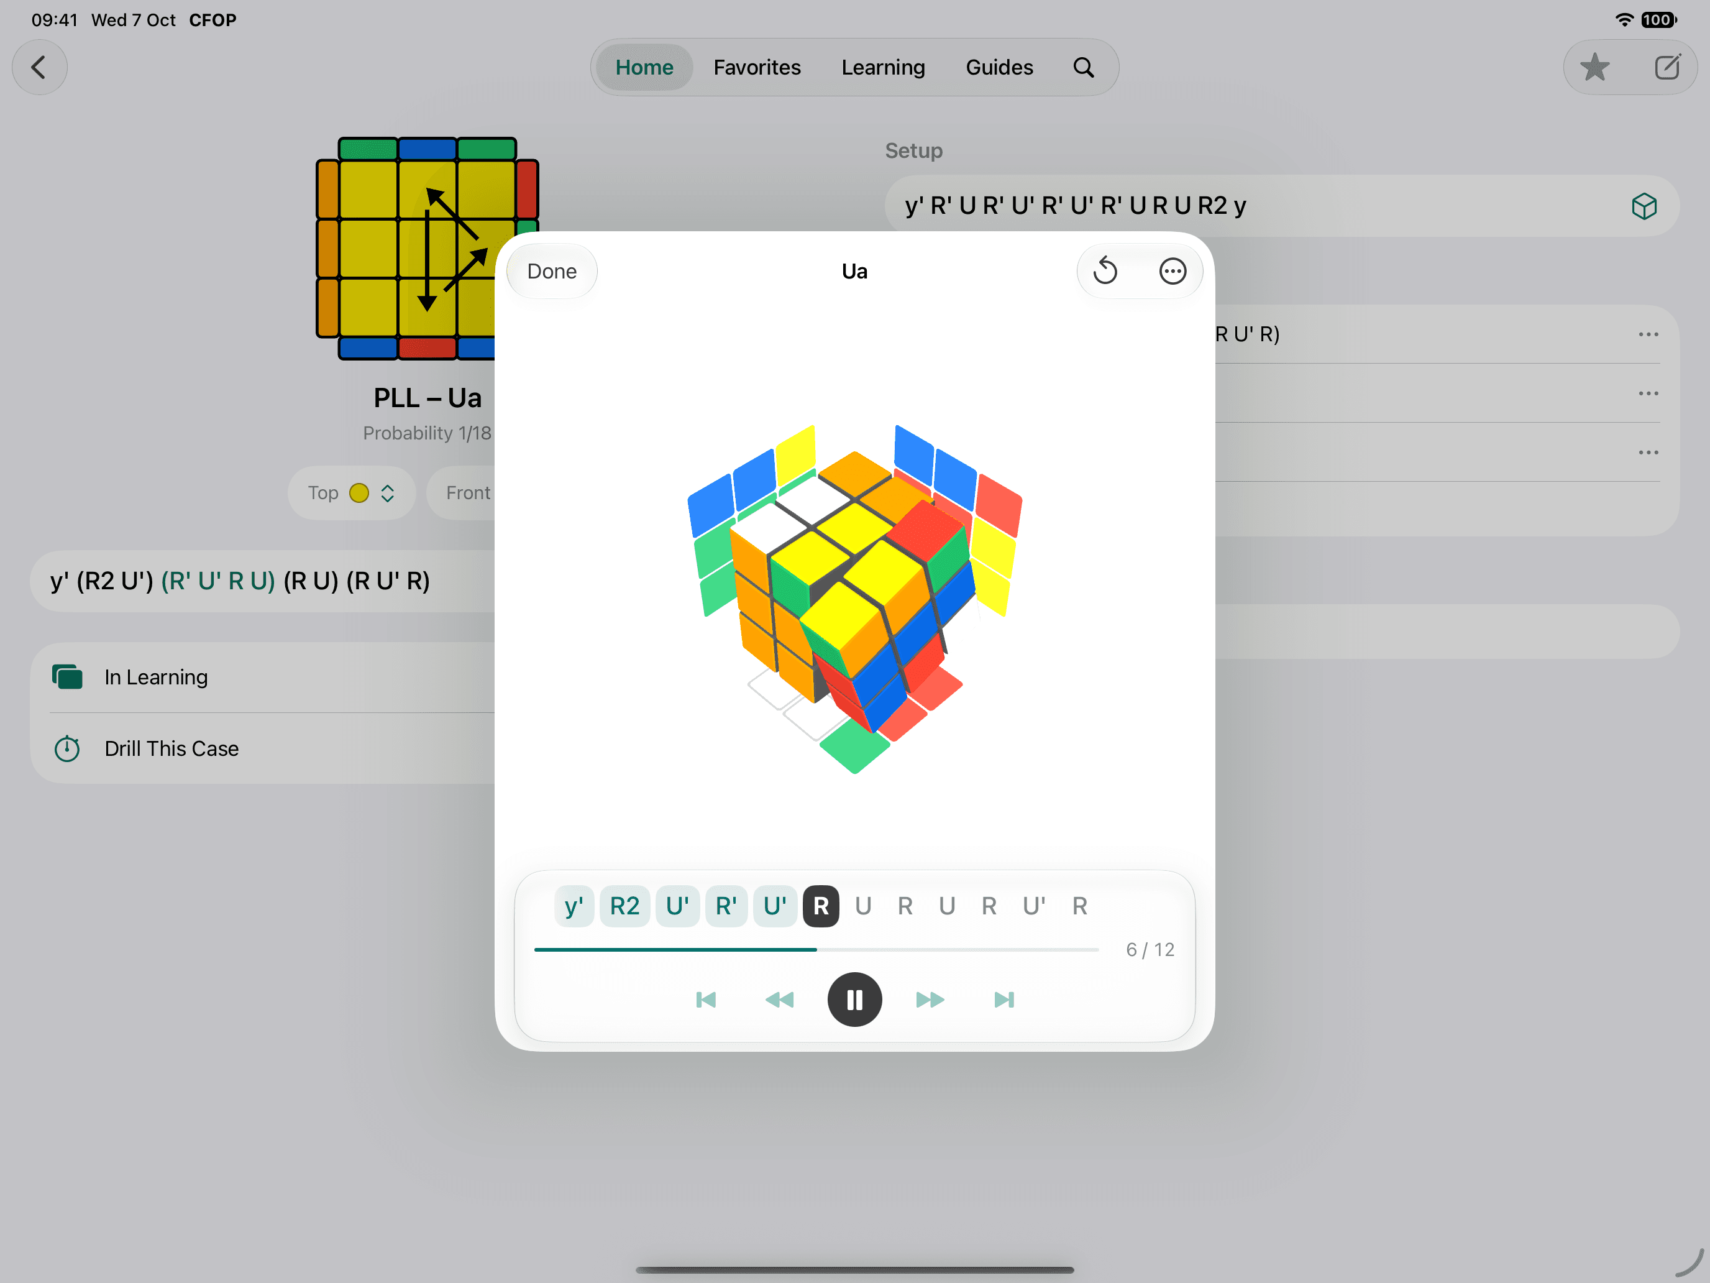Jump to the R2 move chip
1710x1283 pixels.
[624, 906]
